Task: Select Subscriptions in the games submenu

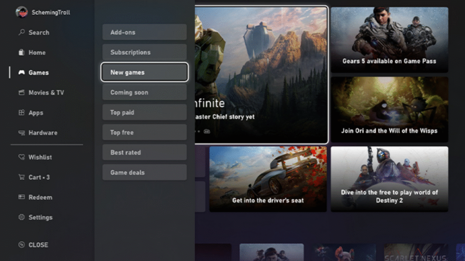Action: pyautogui.click(x=144, y=52)
